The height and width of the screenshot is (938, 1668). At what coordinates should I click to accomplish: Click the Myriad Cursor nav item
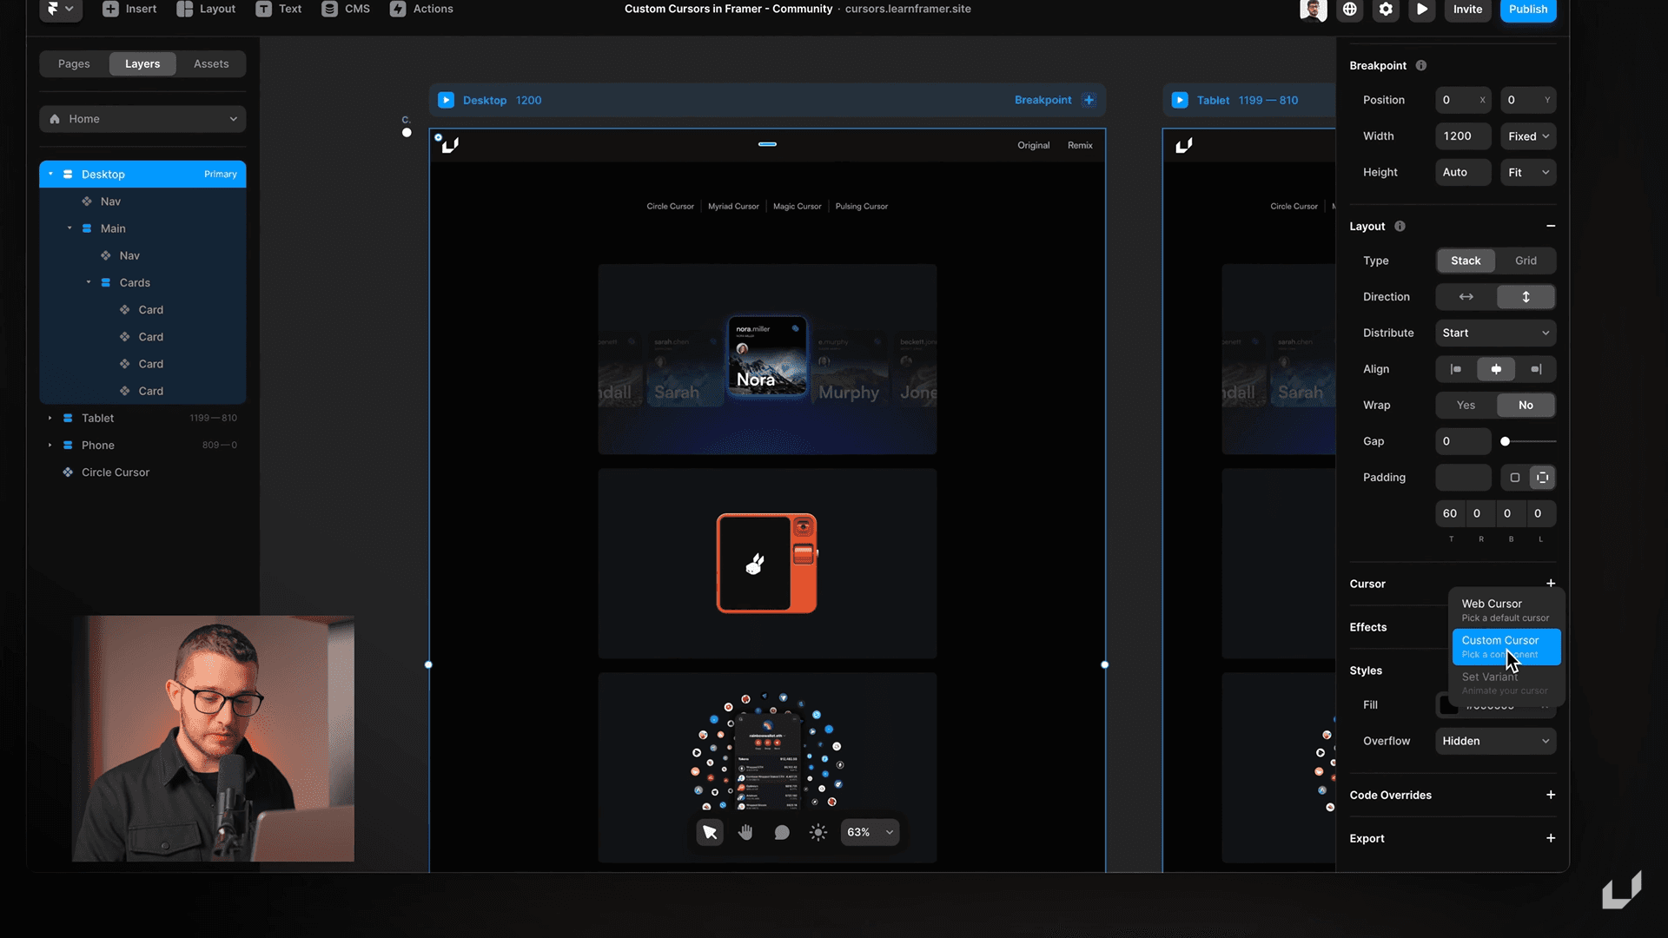click(733, 207)
